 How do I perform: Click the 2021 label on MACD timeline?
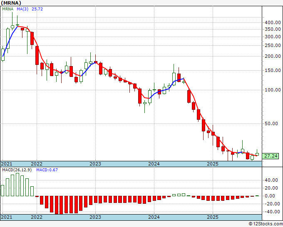[7, 217]
